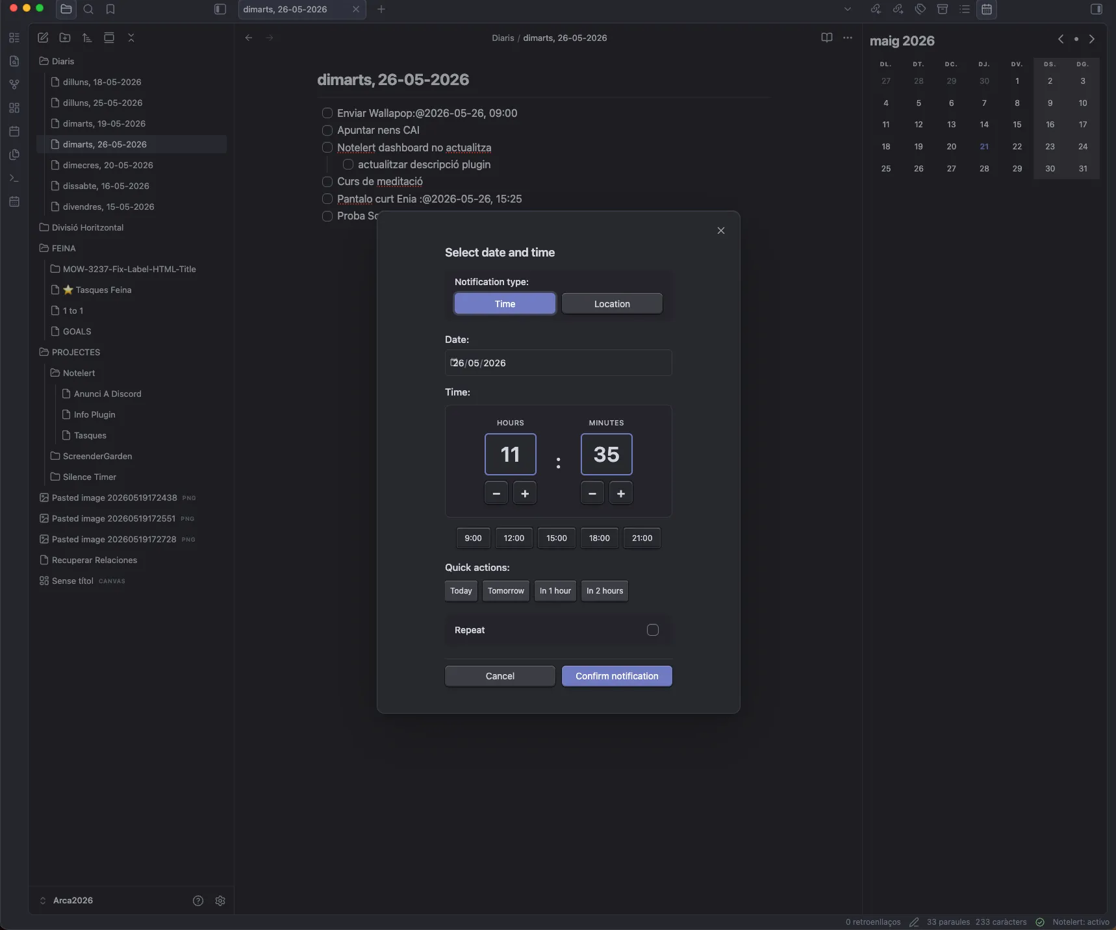
Task: Open outline panel in right sidebar
Action: (x=965, y=9)
